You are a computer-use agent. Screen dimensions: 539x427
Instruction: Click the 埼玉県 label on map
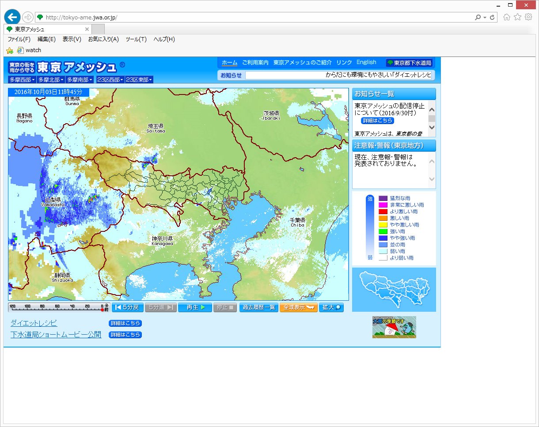pyautogui.click(x=156, y=128)
